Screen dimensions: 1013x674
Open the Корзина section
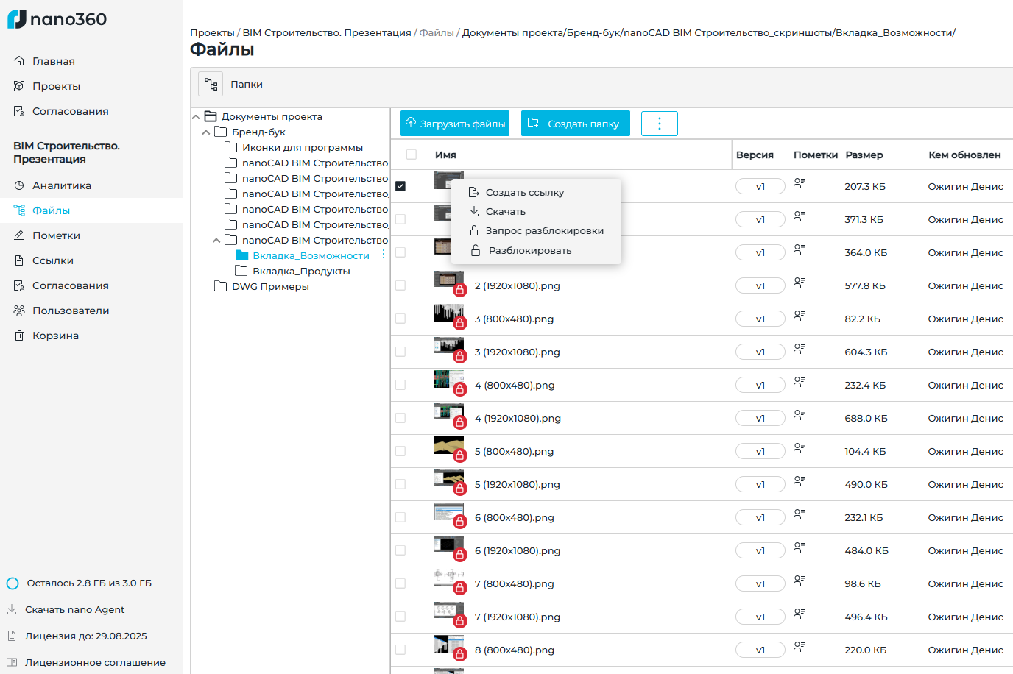point(54,335)
